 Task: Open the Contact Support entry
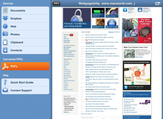click(x=25, y=90)
